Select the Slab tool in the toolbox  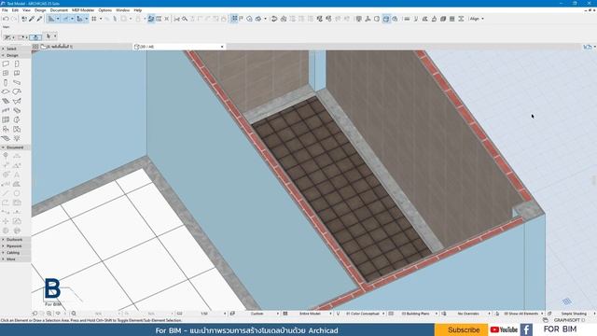(x=6, y=91)
